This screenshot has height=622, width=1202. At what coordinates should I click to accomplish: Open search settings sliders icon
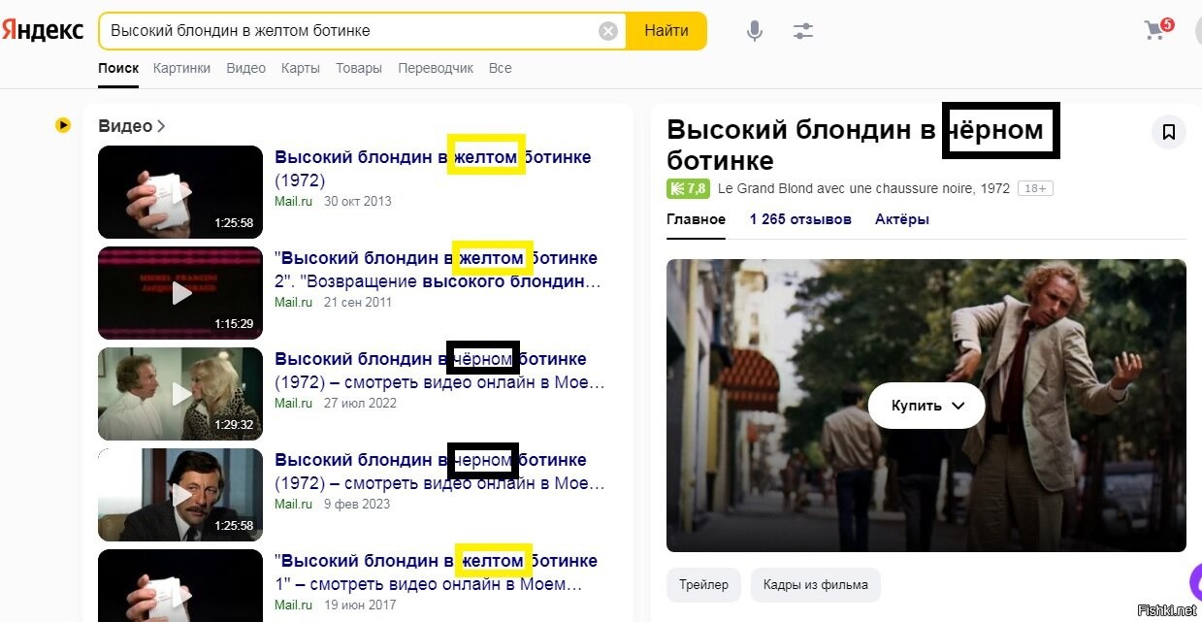coord(802,31)
